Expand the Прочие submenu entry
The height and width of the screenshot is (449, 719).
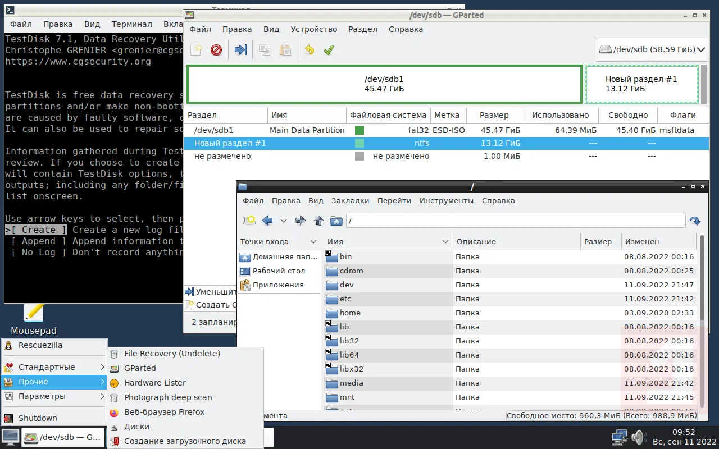pos(54,382)
